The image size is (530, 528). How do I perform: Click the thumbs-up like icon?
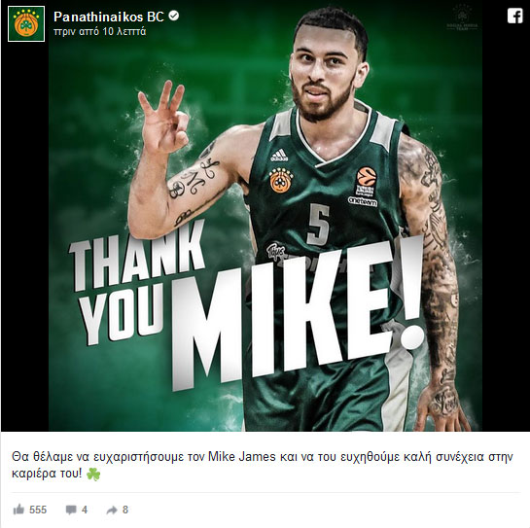click(x=18, y=510)
